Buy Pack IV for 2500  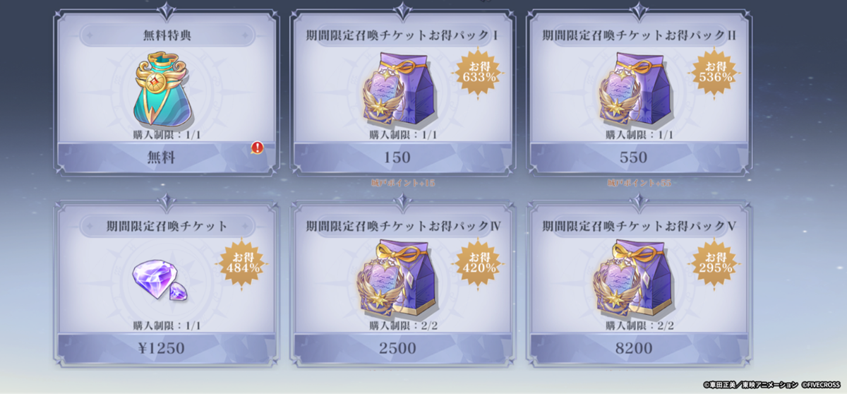tap(402, 348)
